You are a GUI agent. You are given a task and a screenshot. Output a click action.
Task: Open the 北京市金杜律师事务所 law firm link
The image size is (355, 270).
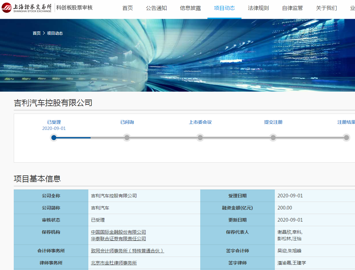pyautogui.click(x=114, y=263)
